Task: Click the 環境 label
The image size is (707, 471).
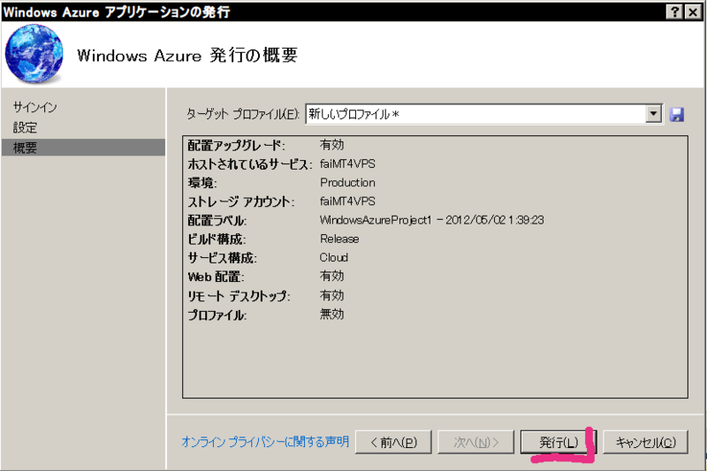Action: [202, 183]
